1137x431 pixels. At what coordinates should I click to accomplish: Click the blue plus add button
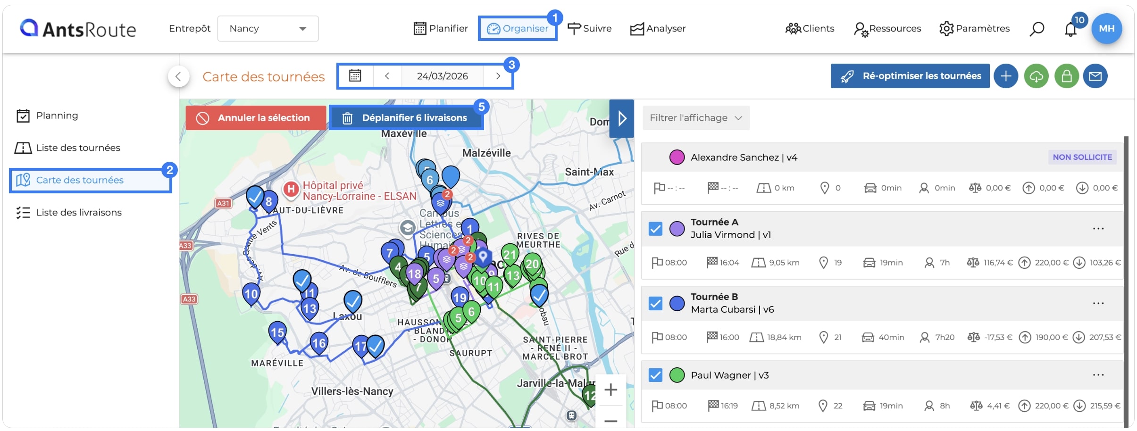(1006, 76)
